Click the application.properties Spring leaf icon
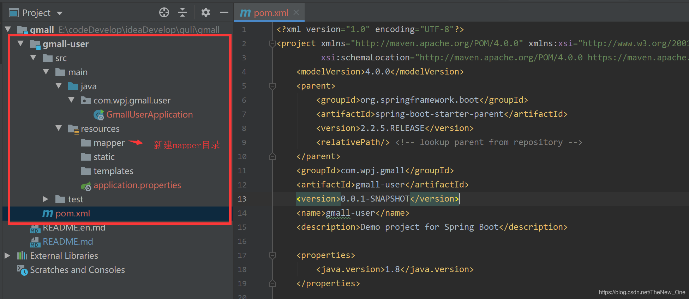The height and width of the screenshot is (299, 689). (x=86, y=186)
